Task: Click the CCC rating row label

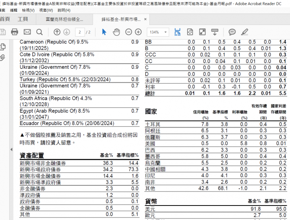Action: coord(150,55)
